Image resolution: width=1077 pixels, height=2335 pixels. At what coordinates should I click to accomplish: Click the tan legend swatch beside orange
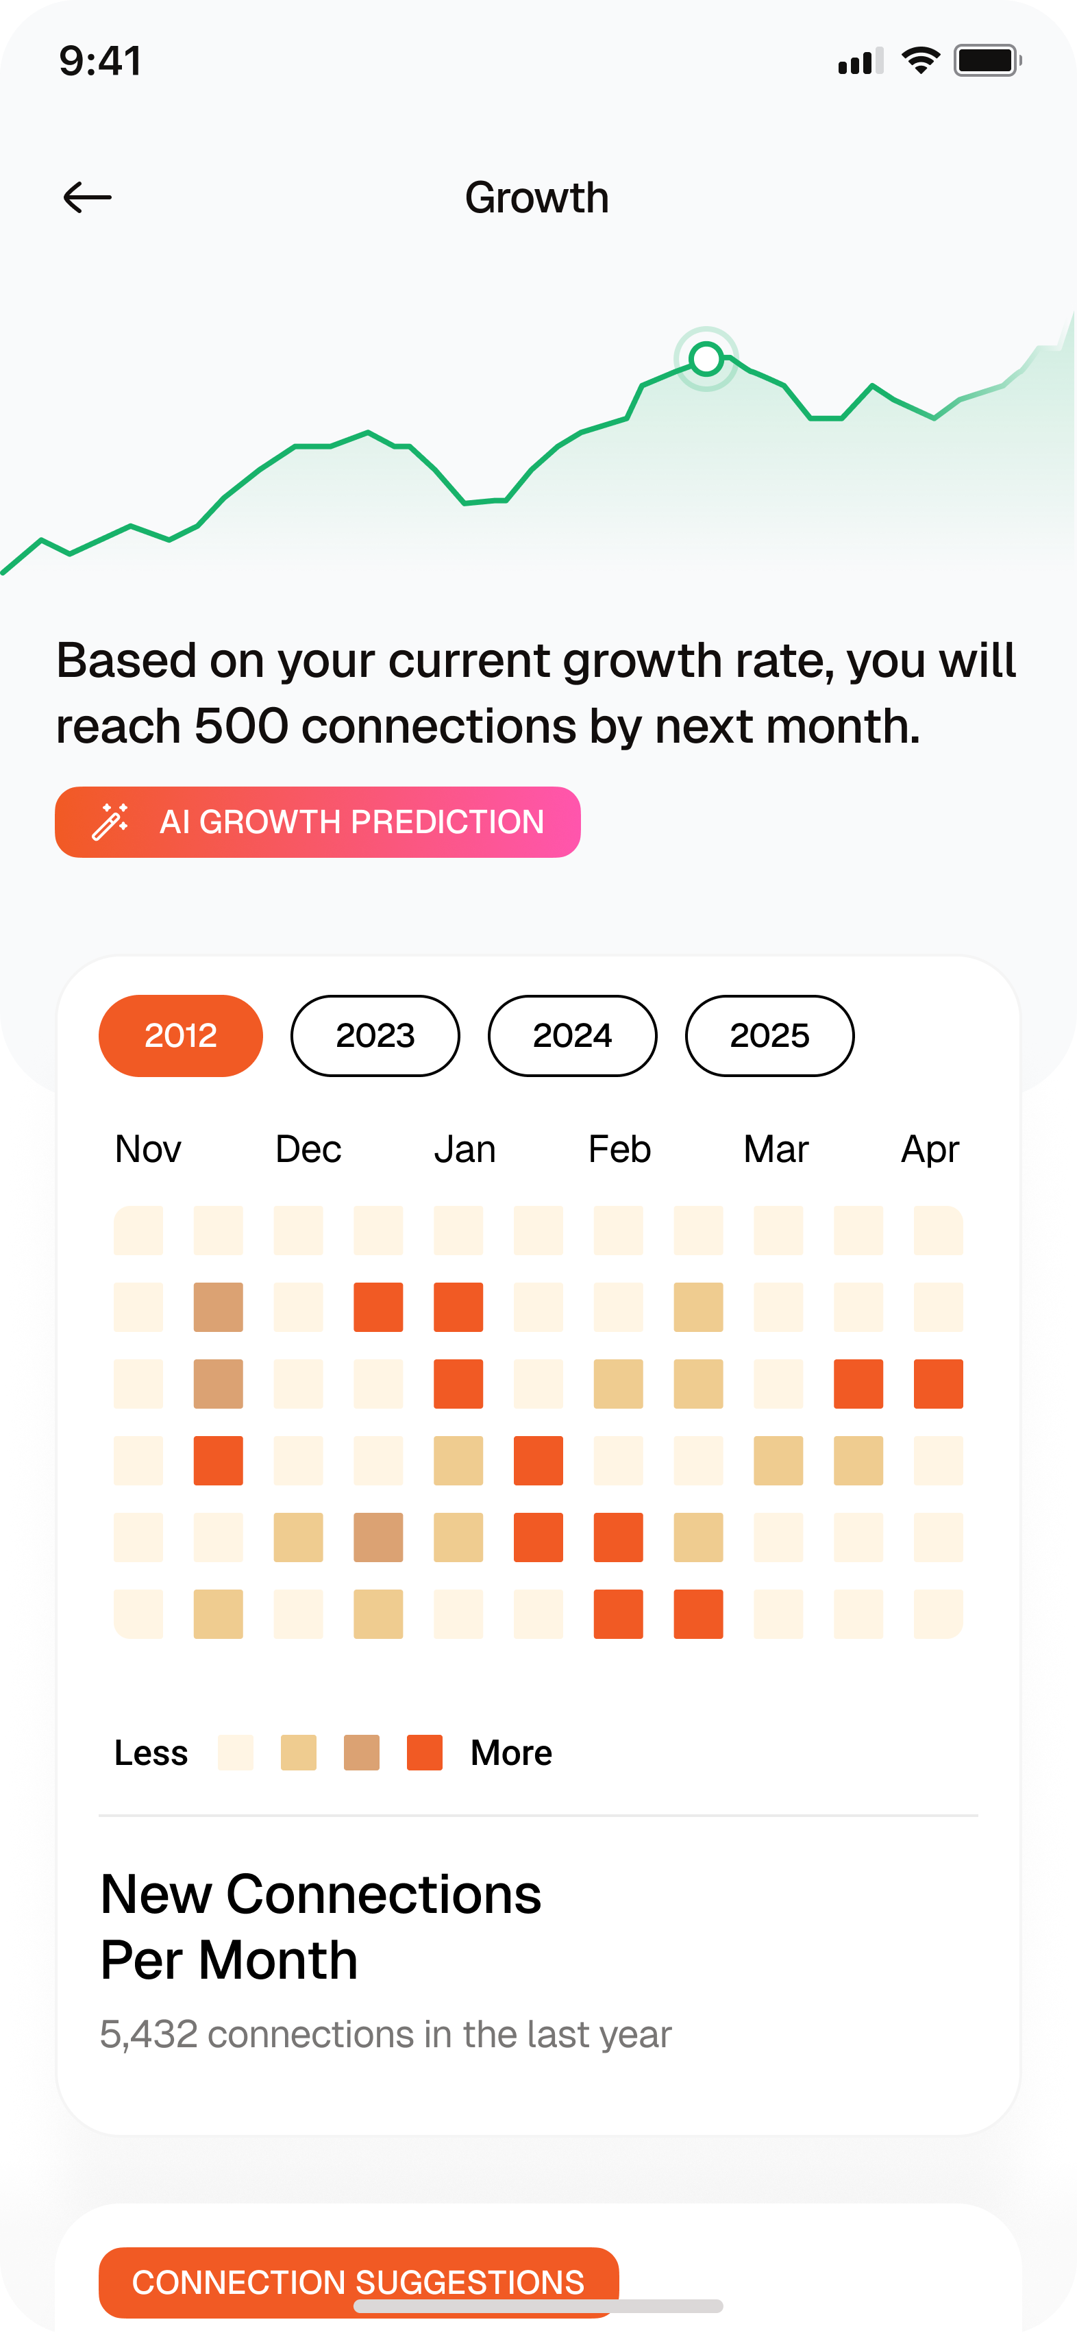click(362, 1752)
